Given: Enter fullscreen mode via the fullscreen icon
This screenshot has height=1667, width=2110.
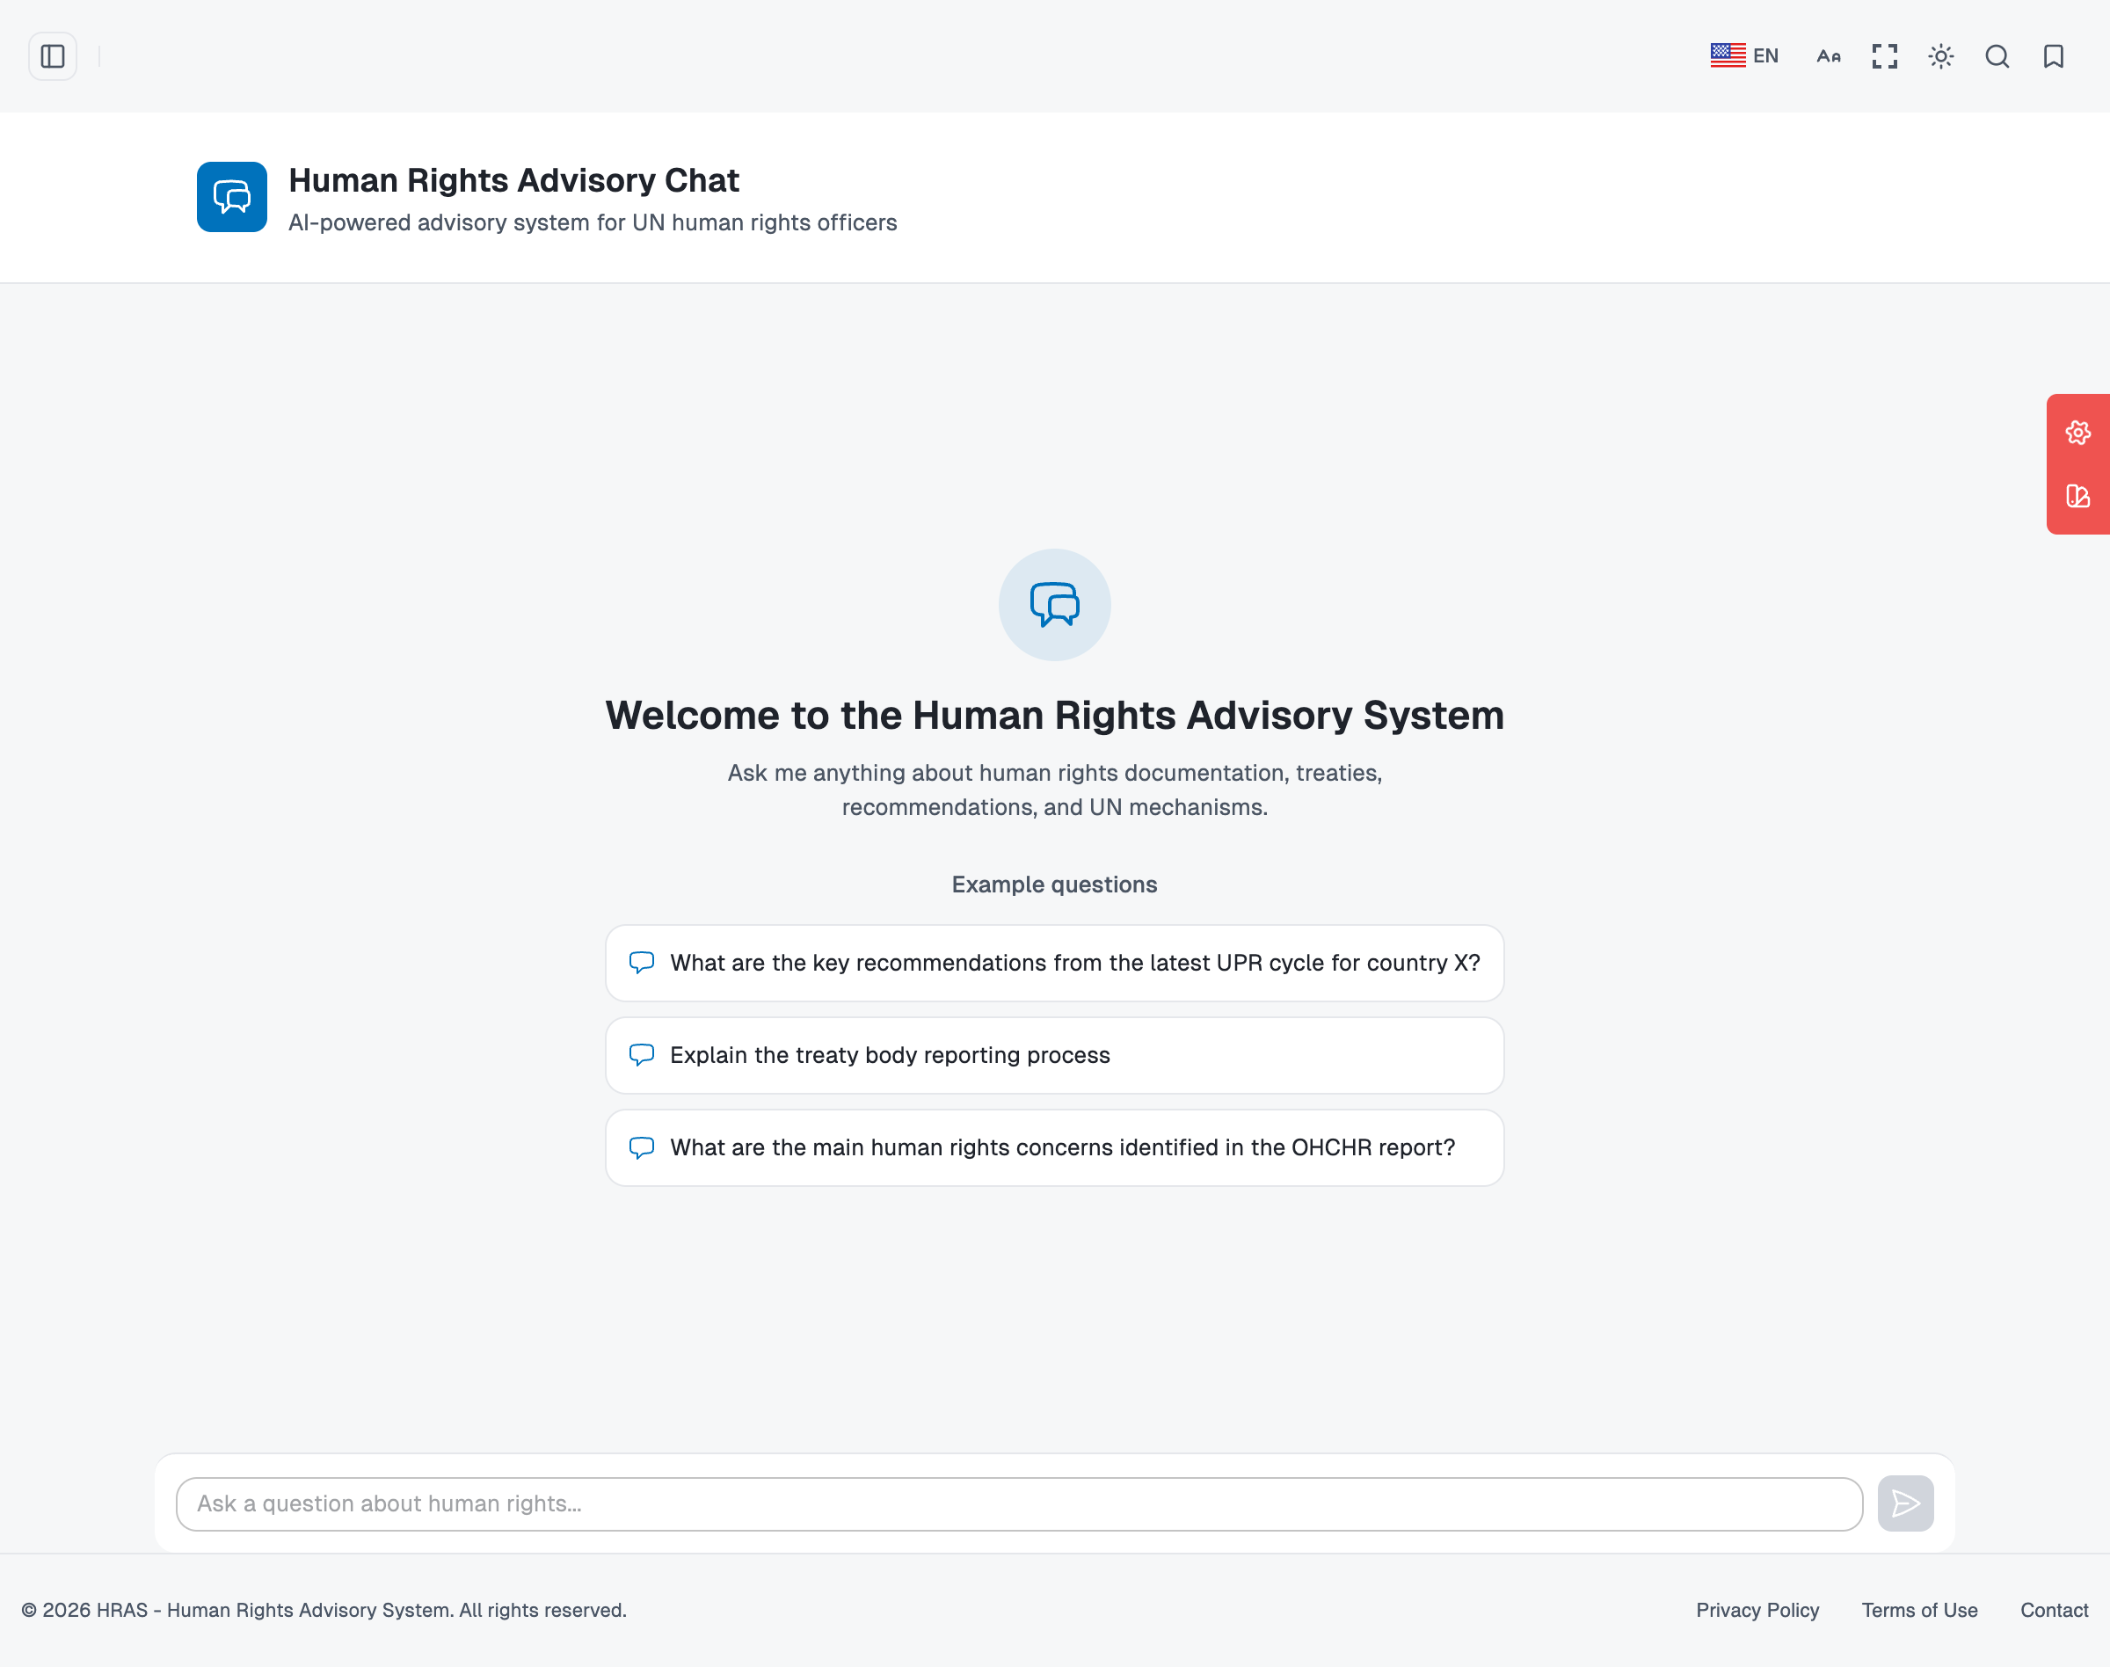Looking at the screenshot, I should (1885, 56).
